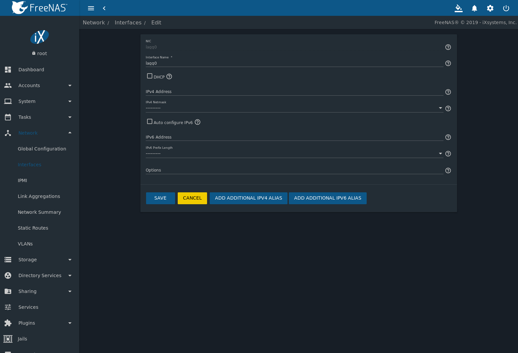Click the IPv6 Address input field

[294, 137]
